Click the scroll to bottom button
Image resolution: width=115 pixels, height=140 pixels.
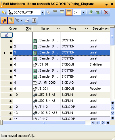coord(112,118)
